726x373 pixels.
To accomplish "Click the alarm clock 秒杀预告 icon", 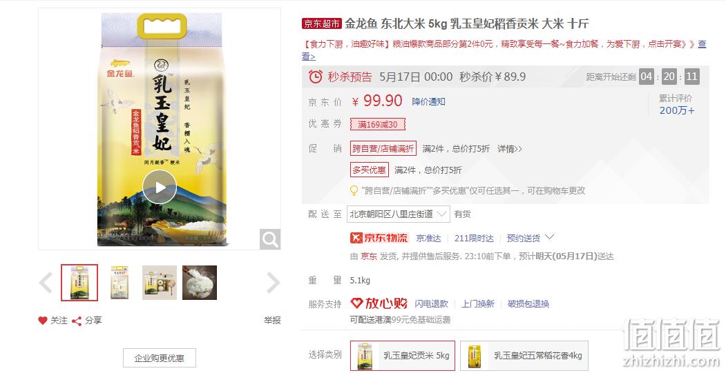I will [315, 77].
